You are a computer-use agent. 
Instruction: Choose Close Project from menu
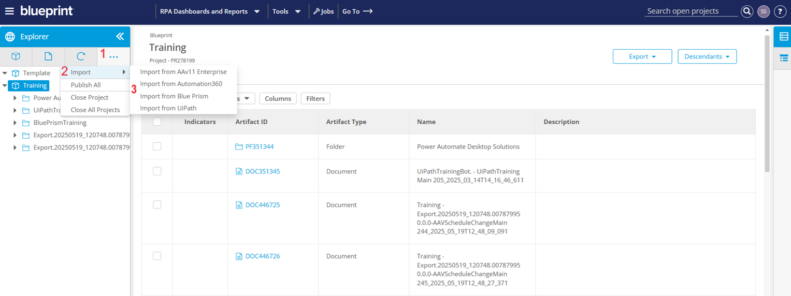(x=95, y=97)
